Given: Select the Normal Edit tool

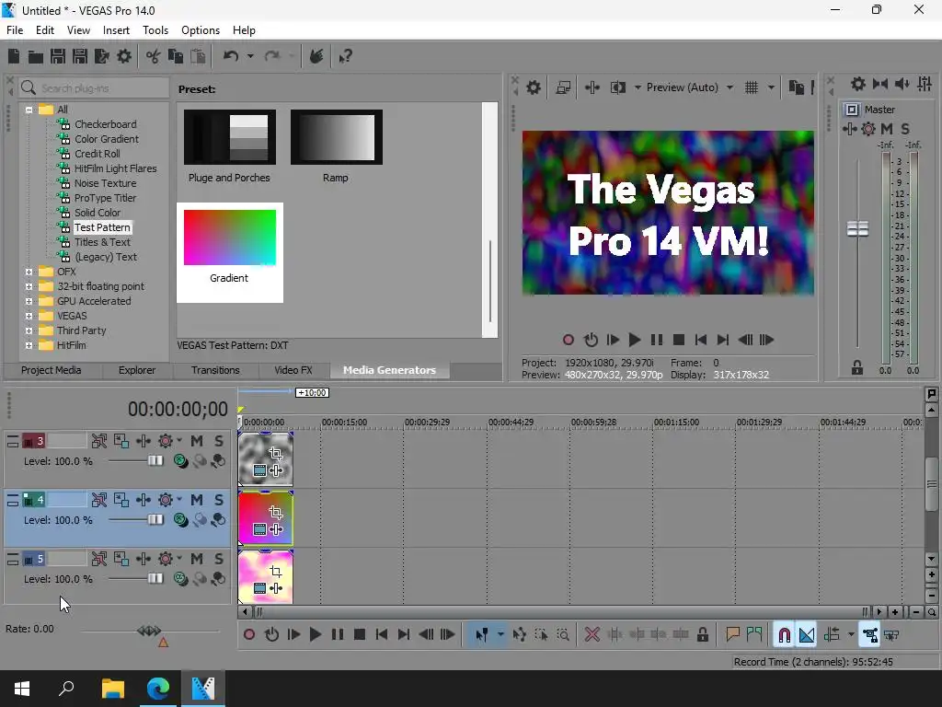Looking at the screenshot, I should (482, 634).
